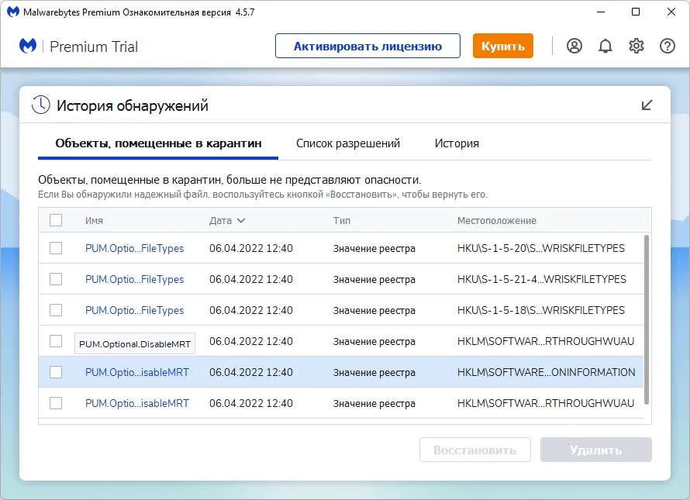
Task: Click the Активировать лицензию button
Action: [x=368, y=46]
